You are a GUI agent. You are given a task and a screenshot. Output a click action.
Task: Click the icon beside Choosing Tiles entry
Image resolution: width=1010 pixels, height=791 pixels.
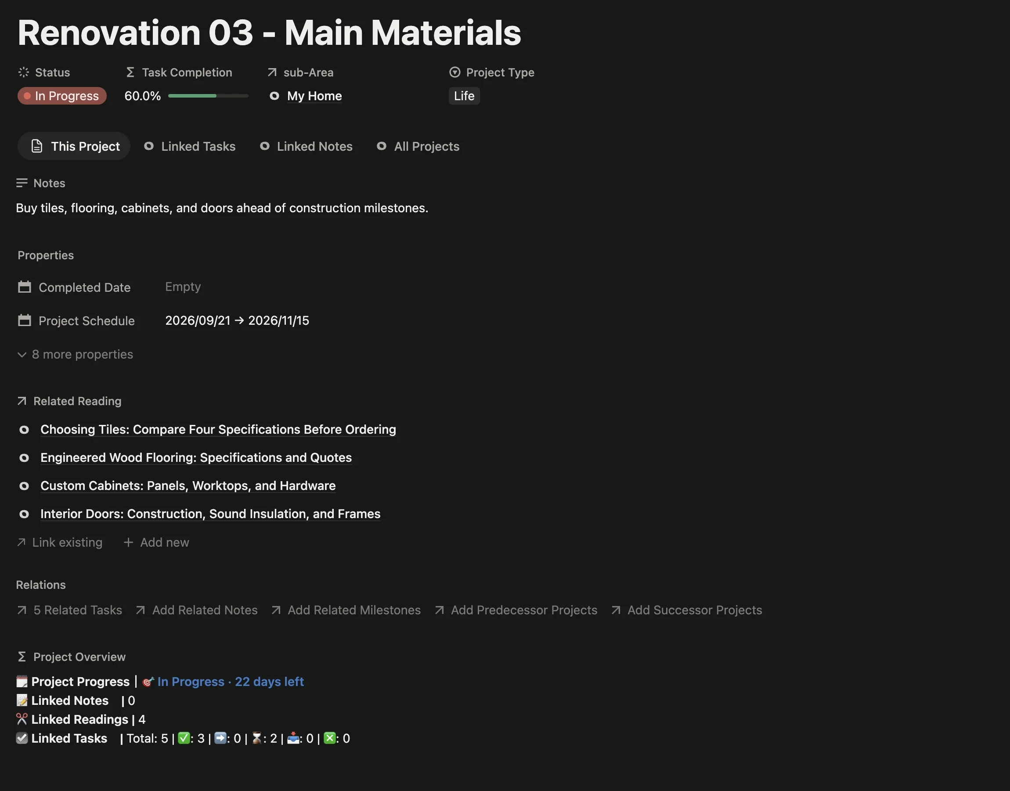pyautogui.click(x=24, y=430)
